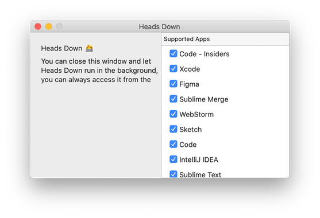Uncheck Sublime Merge in supported apps
Screen dimensions: 320x218
tap(174, 99)
